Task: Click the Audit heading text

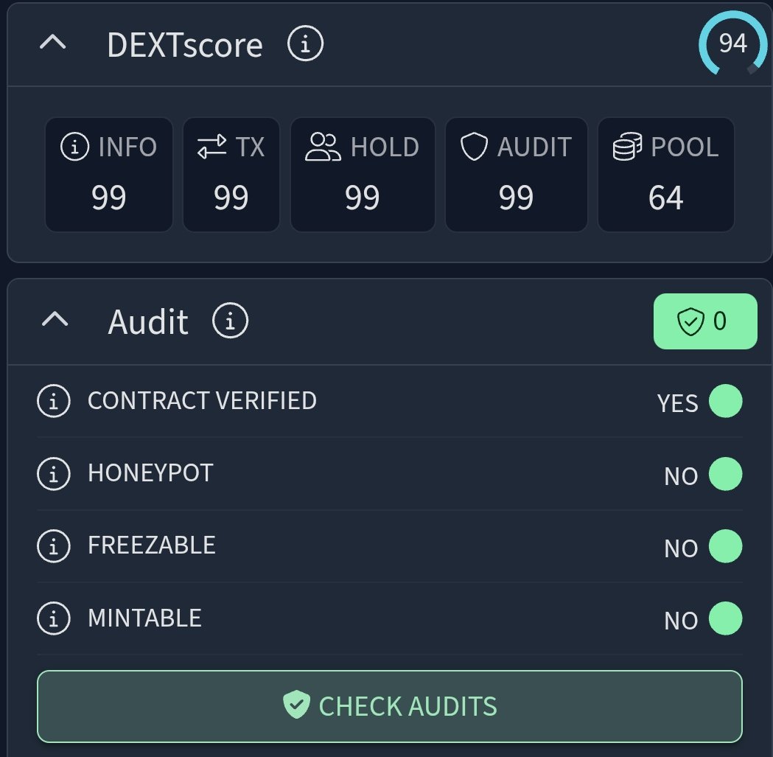Action: [148, 322]
